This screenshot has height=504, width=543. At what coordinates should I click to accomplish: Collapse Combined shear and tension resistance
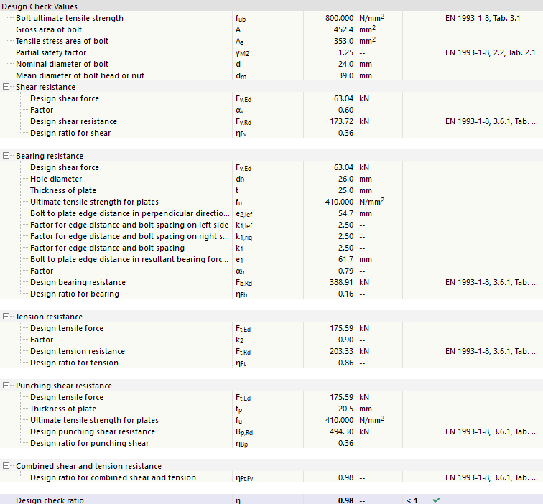pos(7,466)
